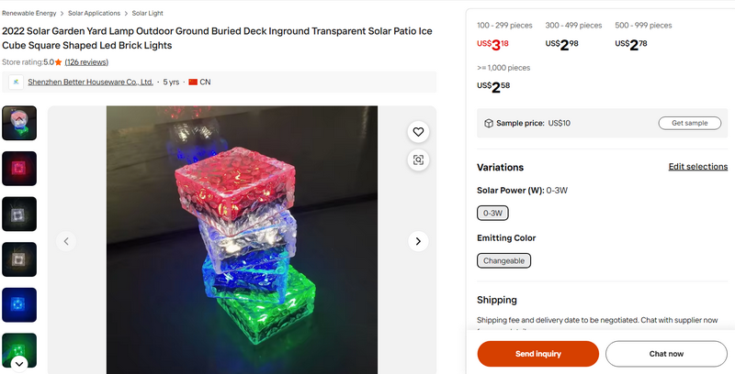Image resolution: width=735 pixels, height=374 pixels.
Task: Open Edit selections for variations
Action: (x=697, y=167)
